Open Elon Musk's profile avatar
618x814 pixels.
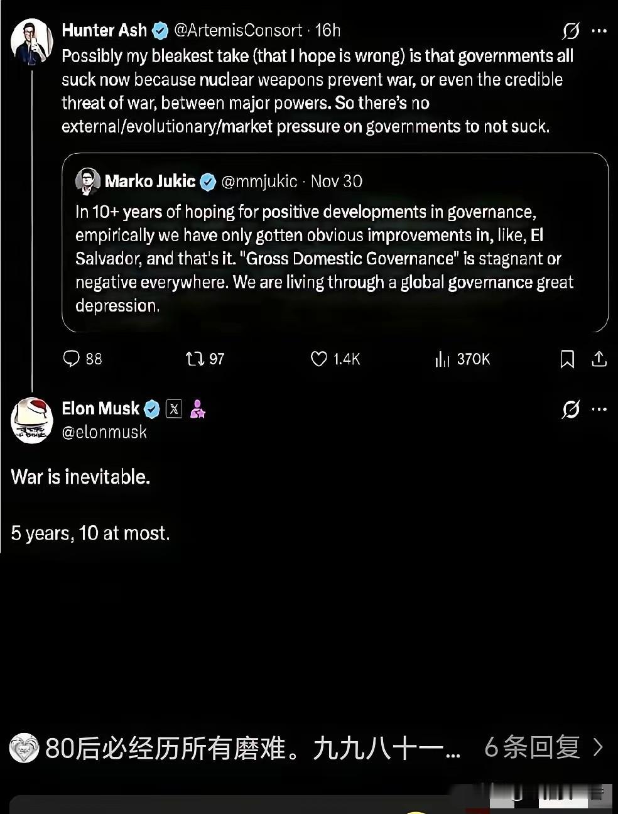[32, 420]
